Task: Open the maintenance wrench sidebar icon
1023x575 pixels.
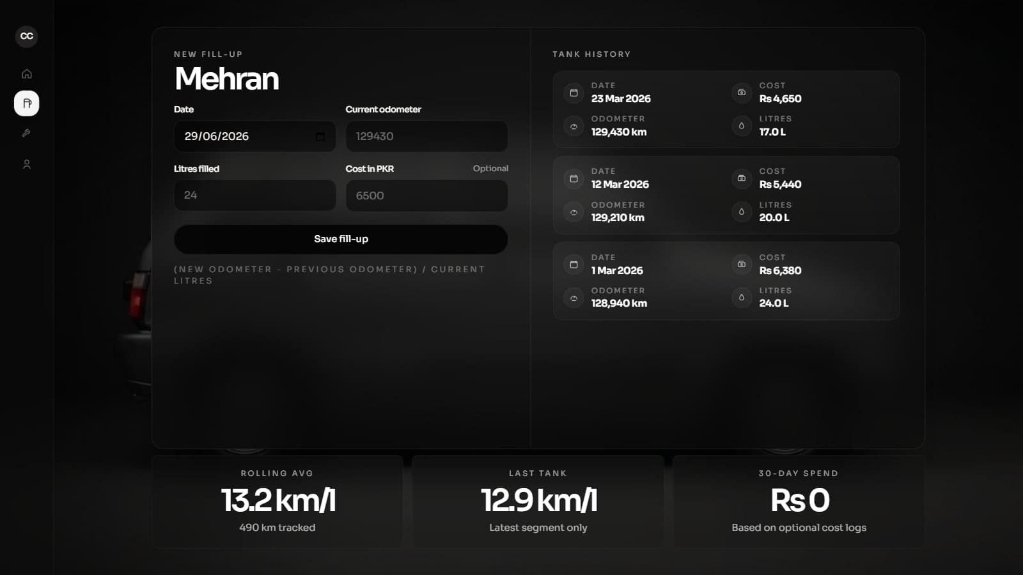Action: (x=26, y=133)
